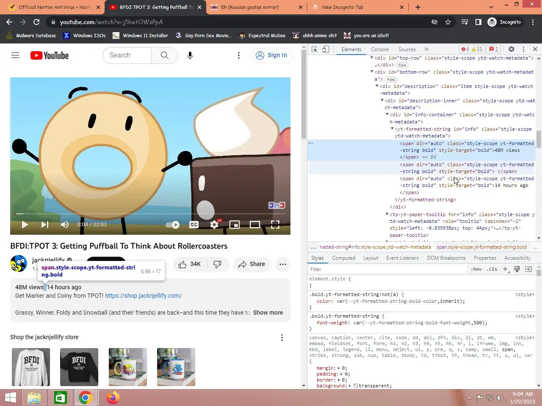Viewport: 542px width, 406px height.
Task: Go to YouTube home via logo
Action: coord(50,55)
